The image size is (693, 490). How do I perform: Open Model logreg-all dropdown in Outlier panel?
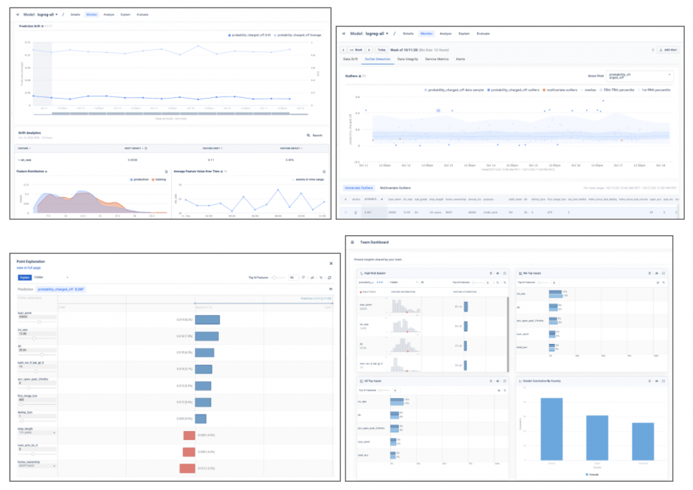click(x=370, y=34)
